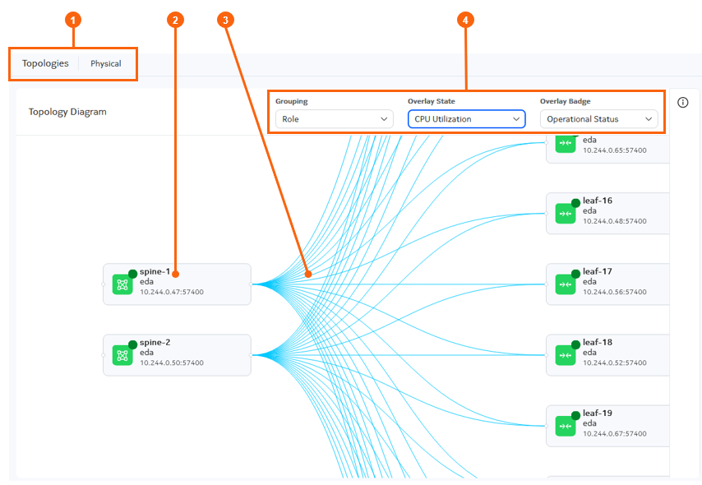
Task: Select the leaf-19 node name
Action: click(598, 413)
